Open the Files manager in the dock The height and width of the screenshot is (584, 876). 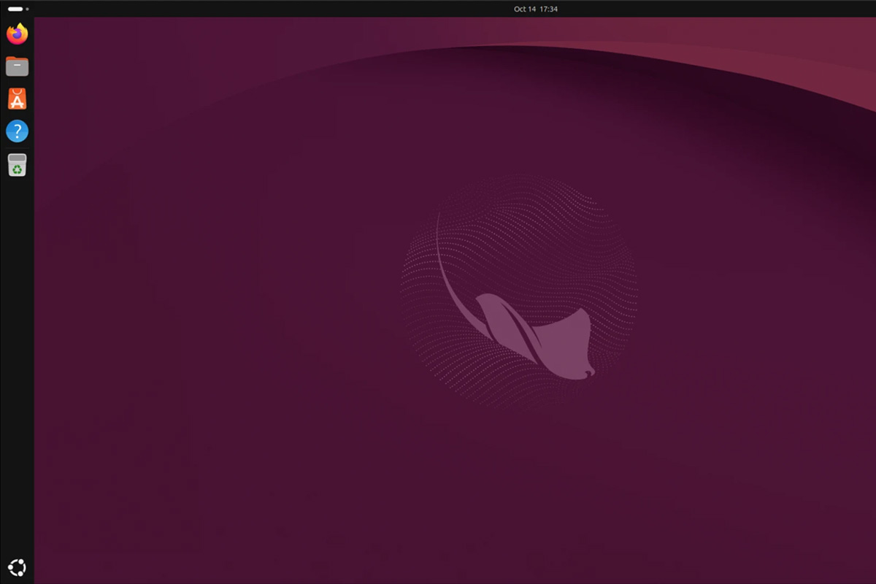click(17, 66)
